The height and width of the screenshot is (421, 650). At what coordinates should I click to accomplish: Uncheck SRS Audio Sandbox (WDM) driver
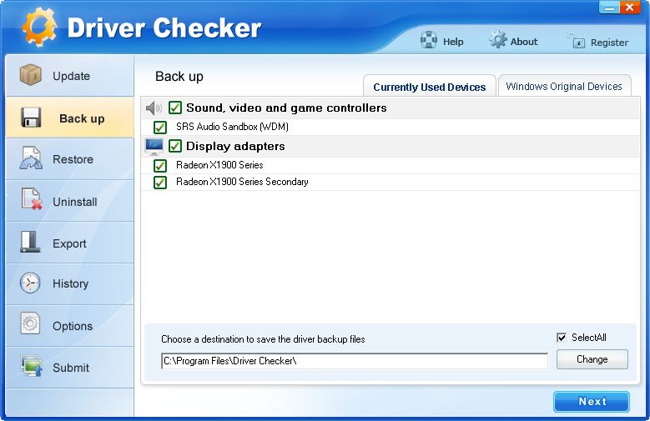(160, 128)
